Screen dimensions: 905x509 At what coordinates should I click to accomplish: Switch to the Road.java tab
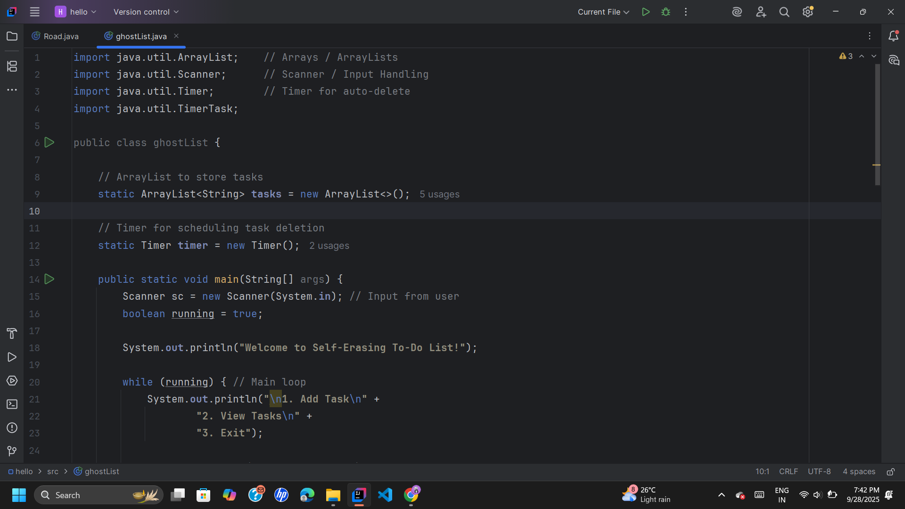coord(56,36)
